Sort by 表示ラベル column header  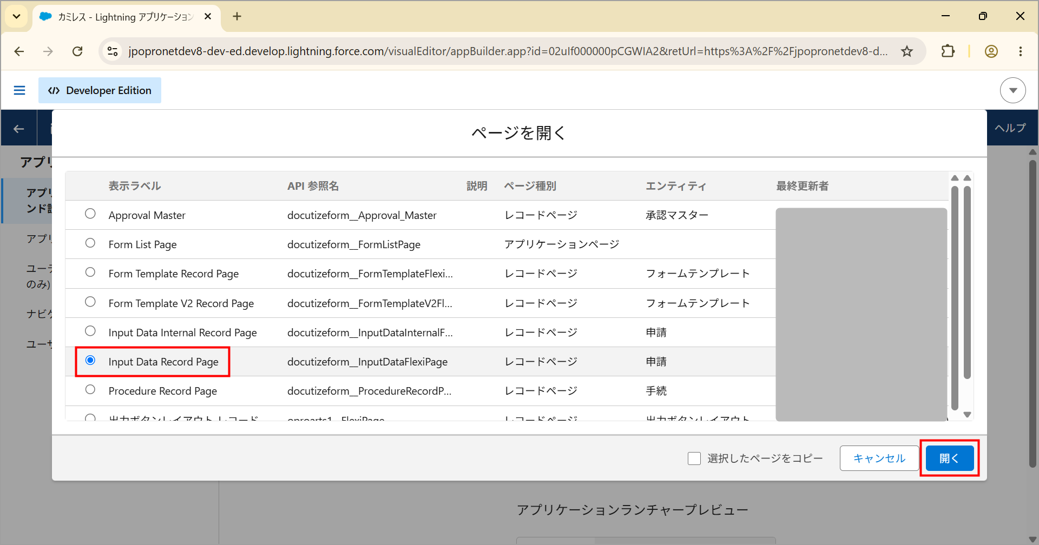click(x=135, y=186)
